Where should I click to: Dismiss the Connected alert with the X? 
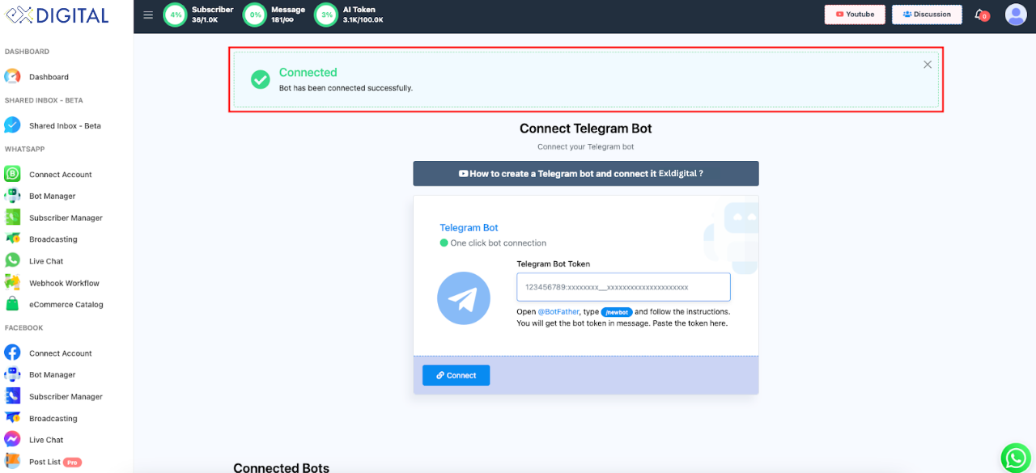pyautogui.click(x=928, y=65)
